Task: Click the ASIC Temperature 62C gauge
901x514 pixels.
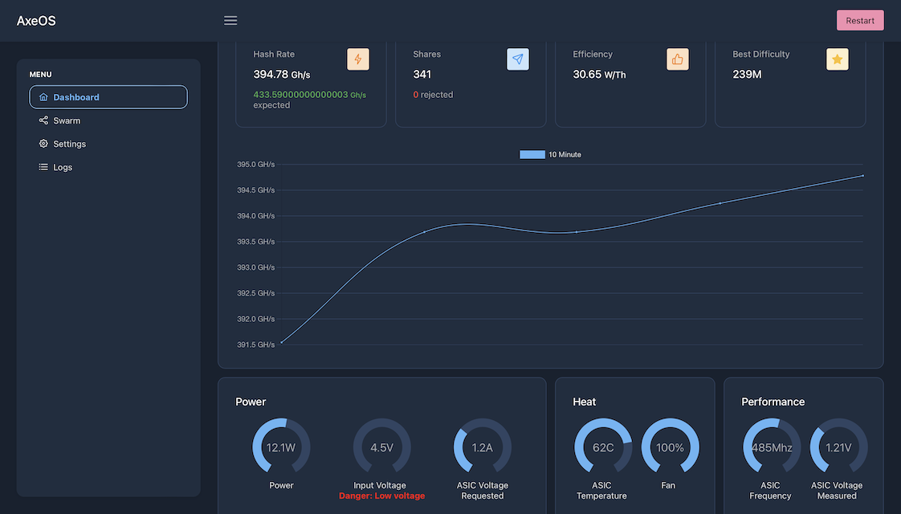Action: click(x=603, y=447)
